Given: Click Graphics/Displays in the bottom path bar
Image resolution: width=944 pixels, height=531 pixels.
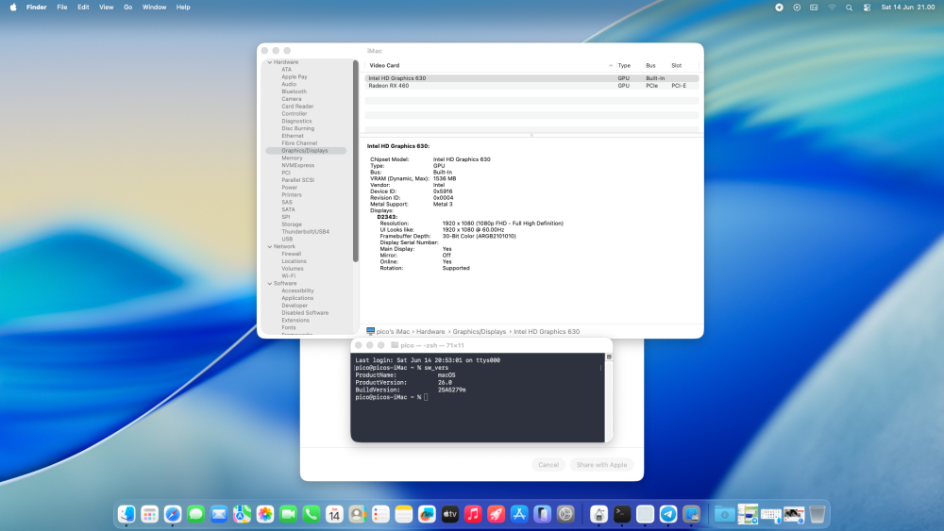Looking at the screenshot, I should pyautogui.click(x=480, y=331).
